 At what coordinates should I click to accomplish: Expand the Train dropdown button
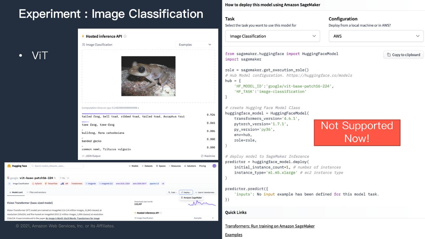tap(173, 192)
